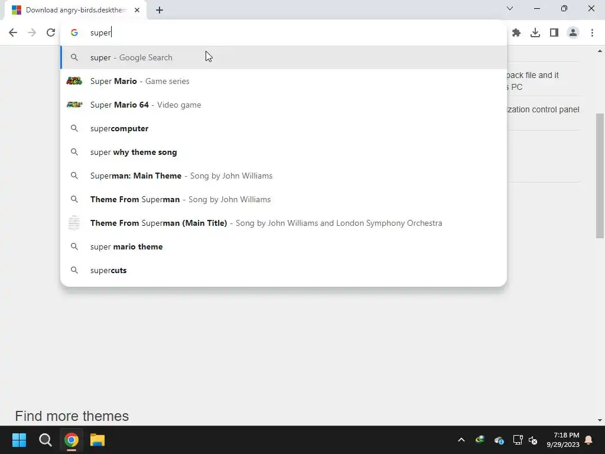Open the Windows Start menu

[x=19, y=440]
